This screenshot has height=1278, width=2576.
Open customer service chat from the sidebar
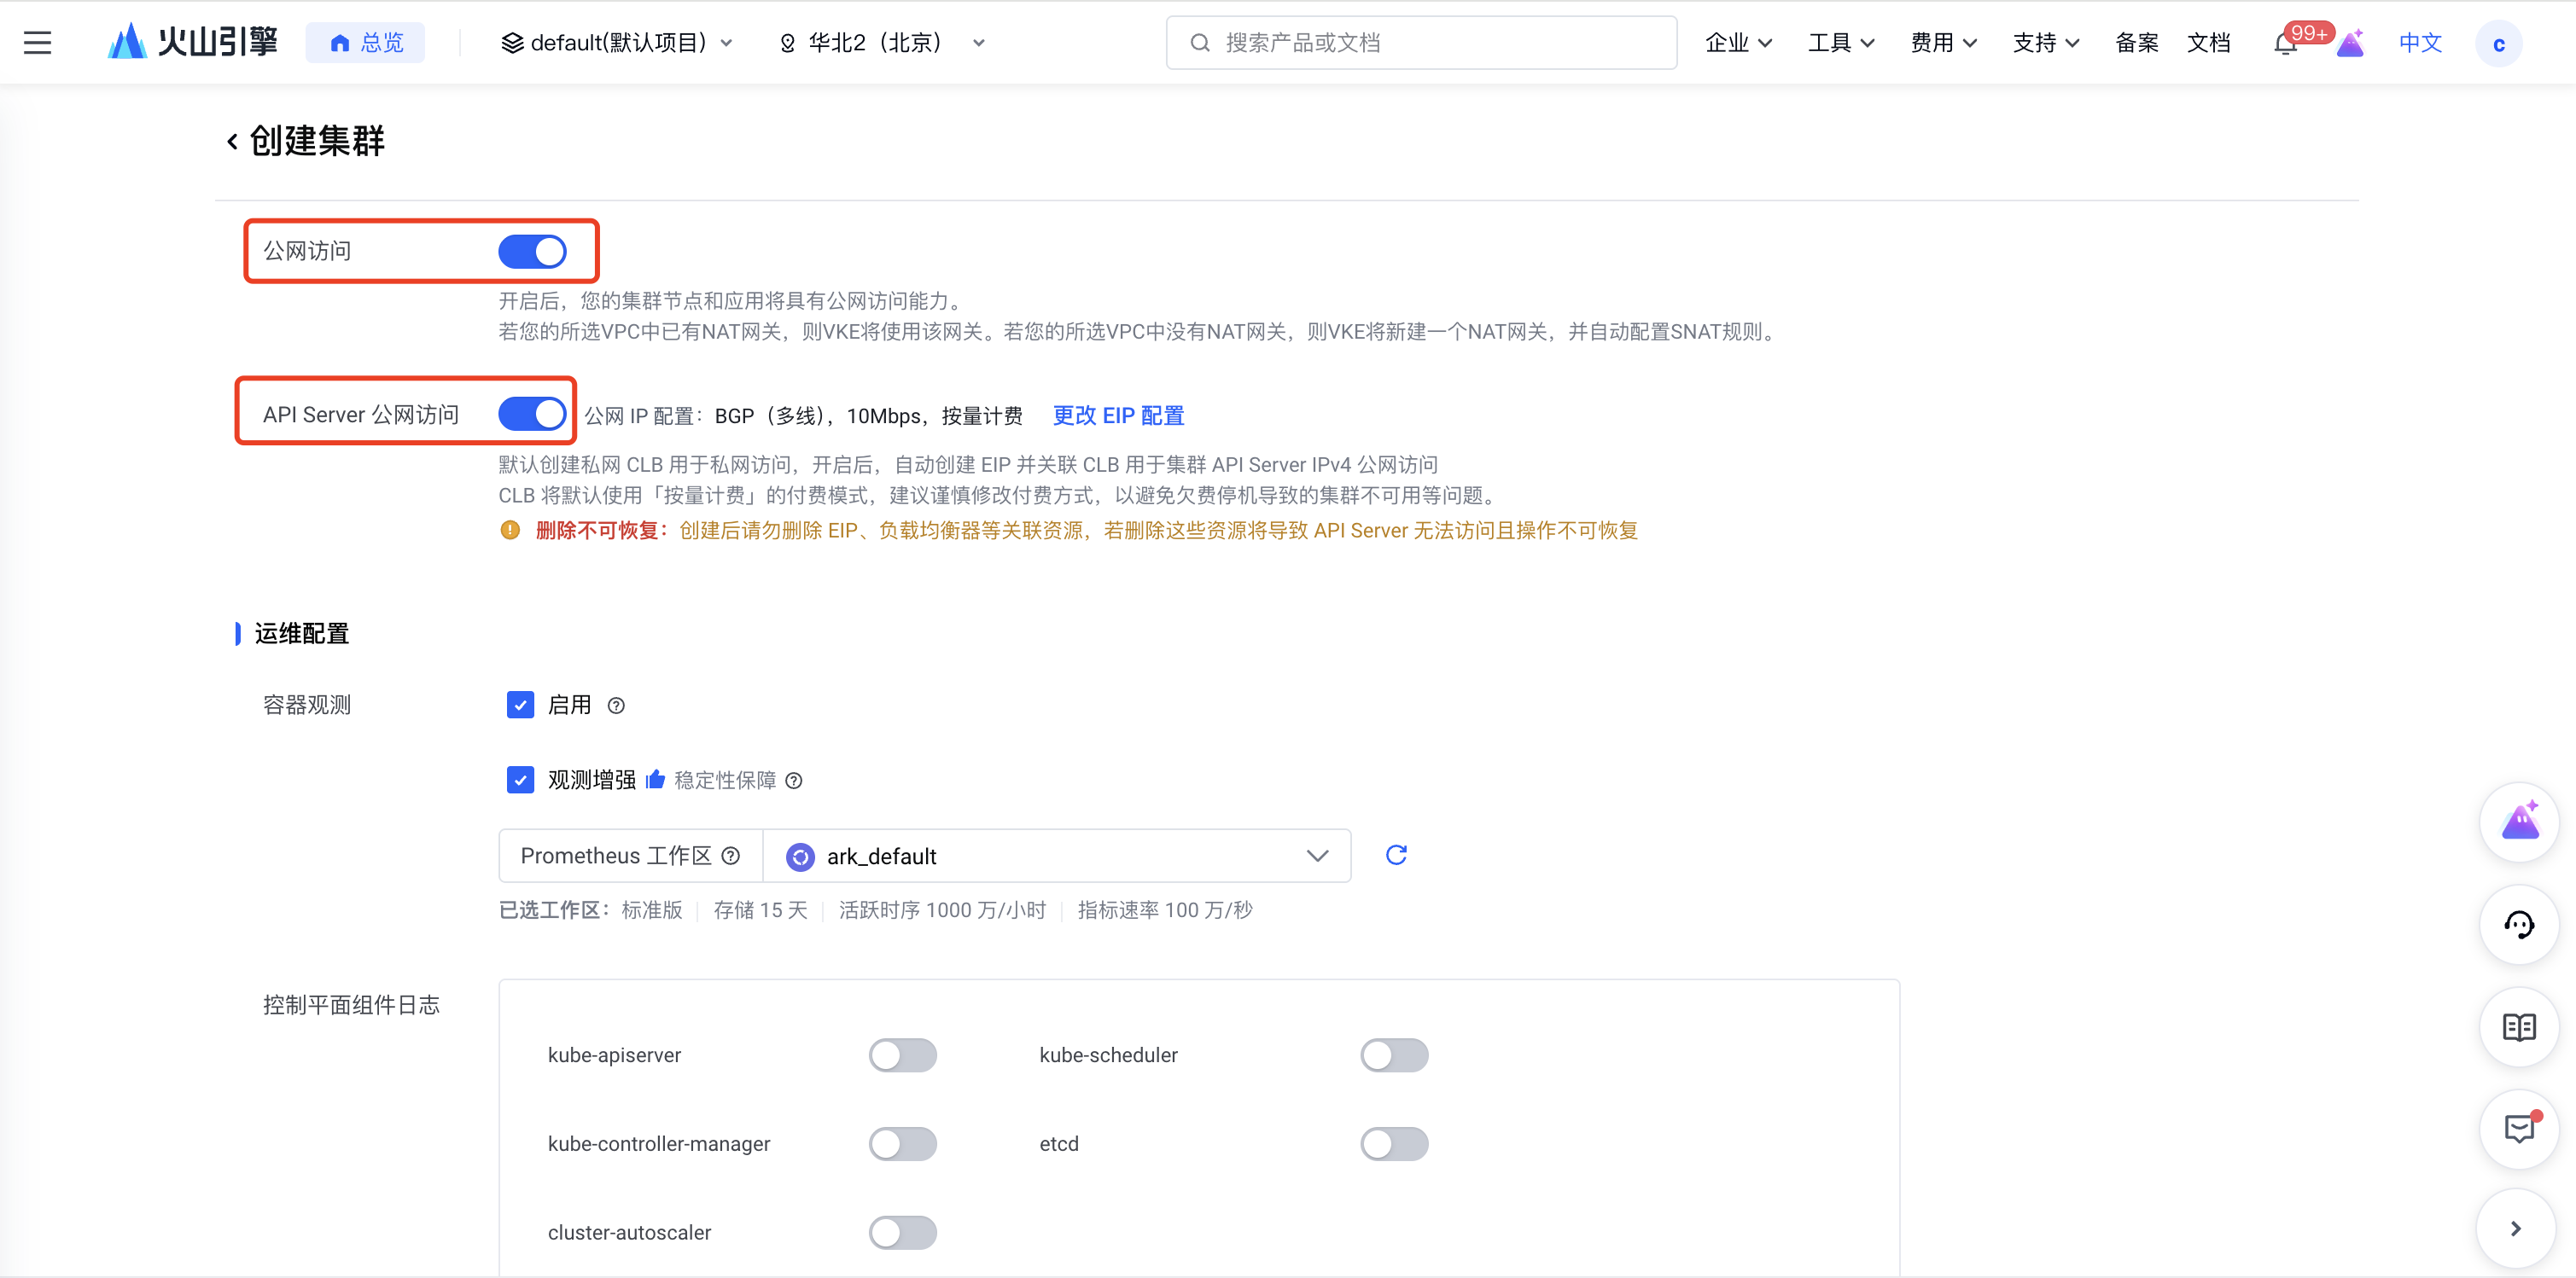2519,924
